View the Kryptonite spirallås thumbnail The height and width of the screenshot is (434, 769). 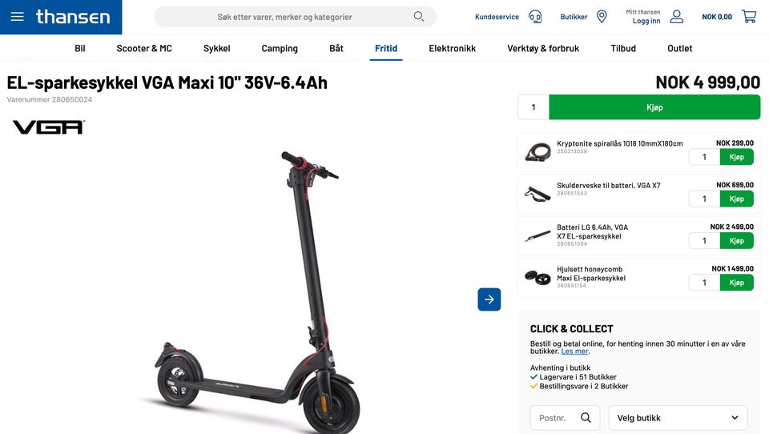pos(537,152)
